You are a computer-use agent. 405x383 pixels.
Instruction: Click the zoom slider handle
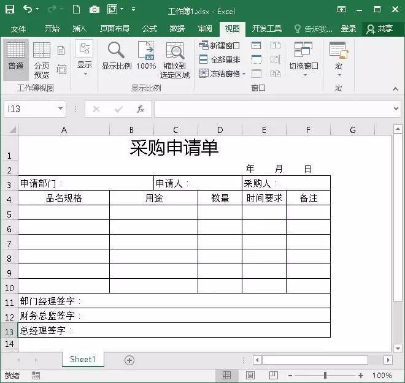[325, 376]
